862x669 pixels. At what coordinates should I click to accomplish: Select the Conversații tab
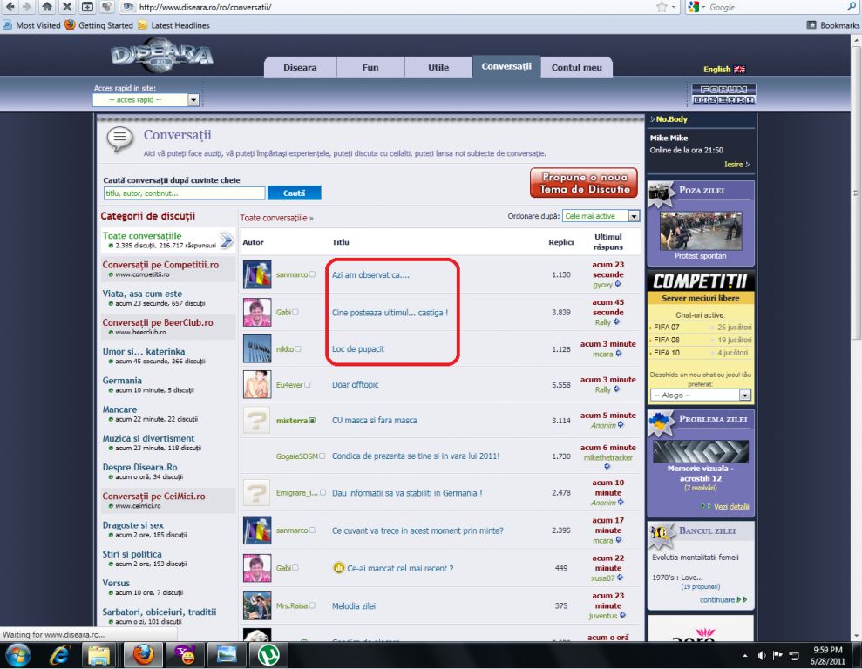(x=506, y=66)
